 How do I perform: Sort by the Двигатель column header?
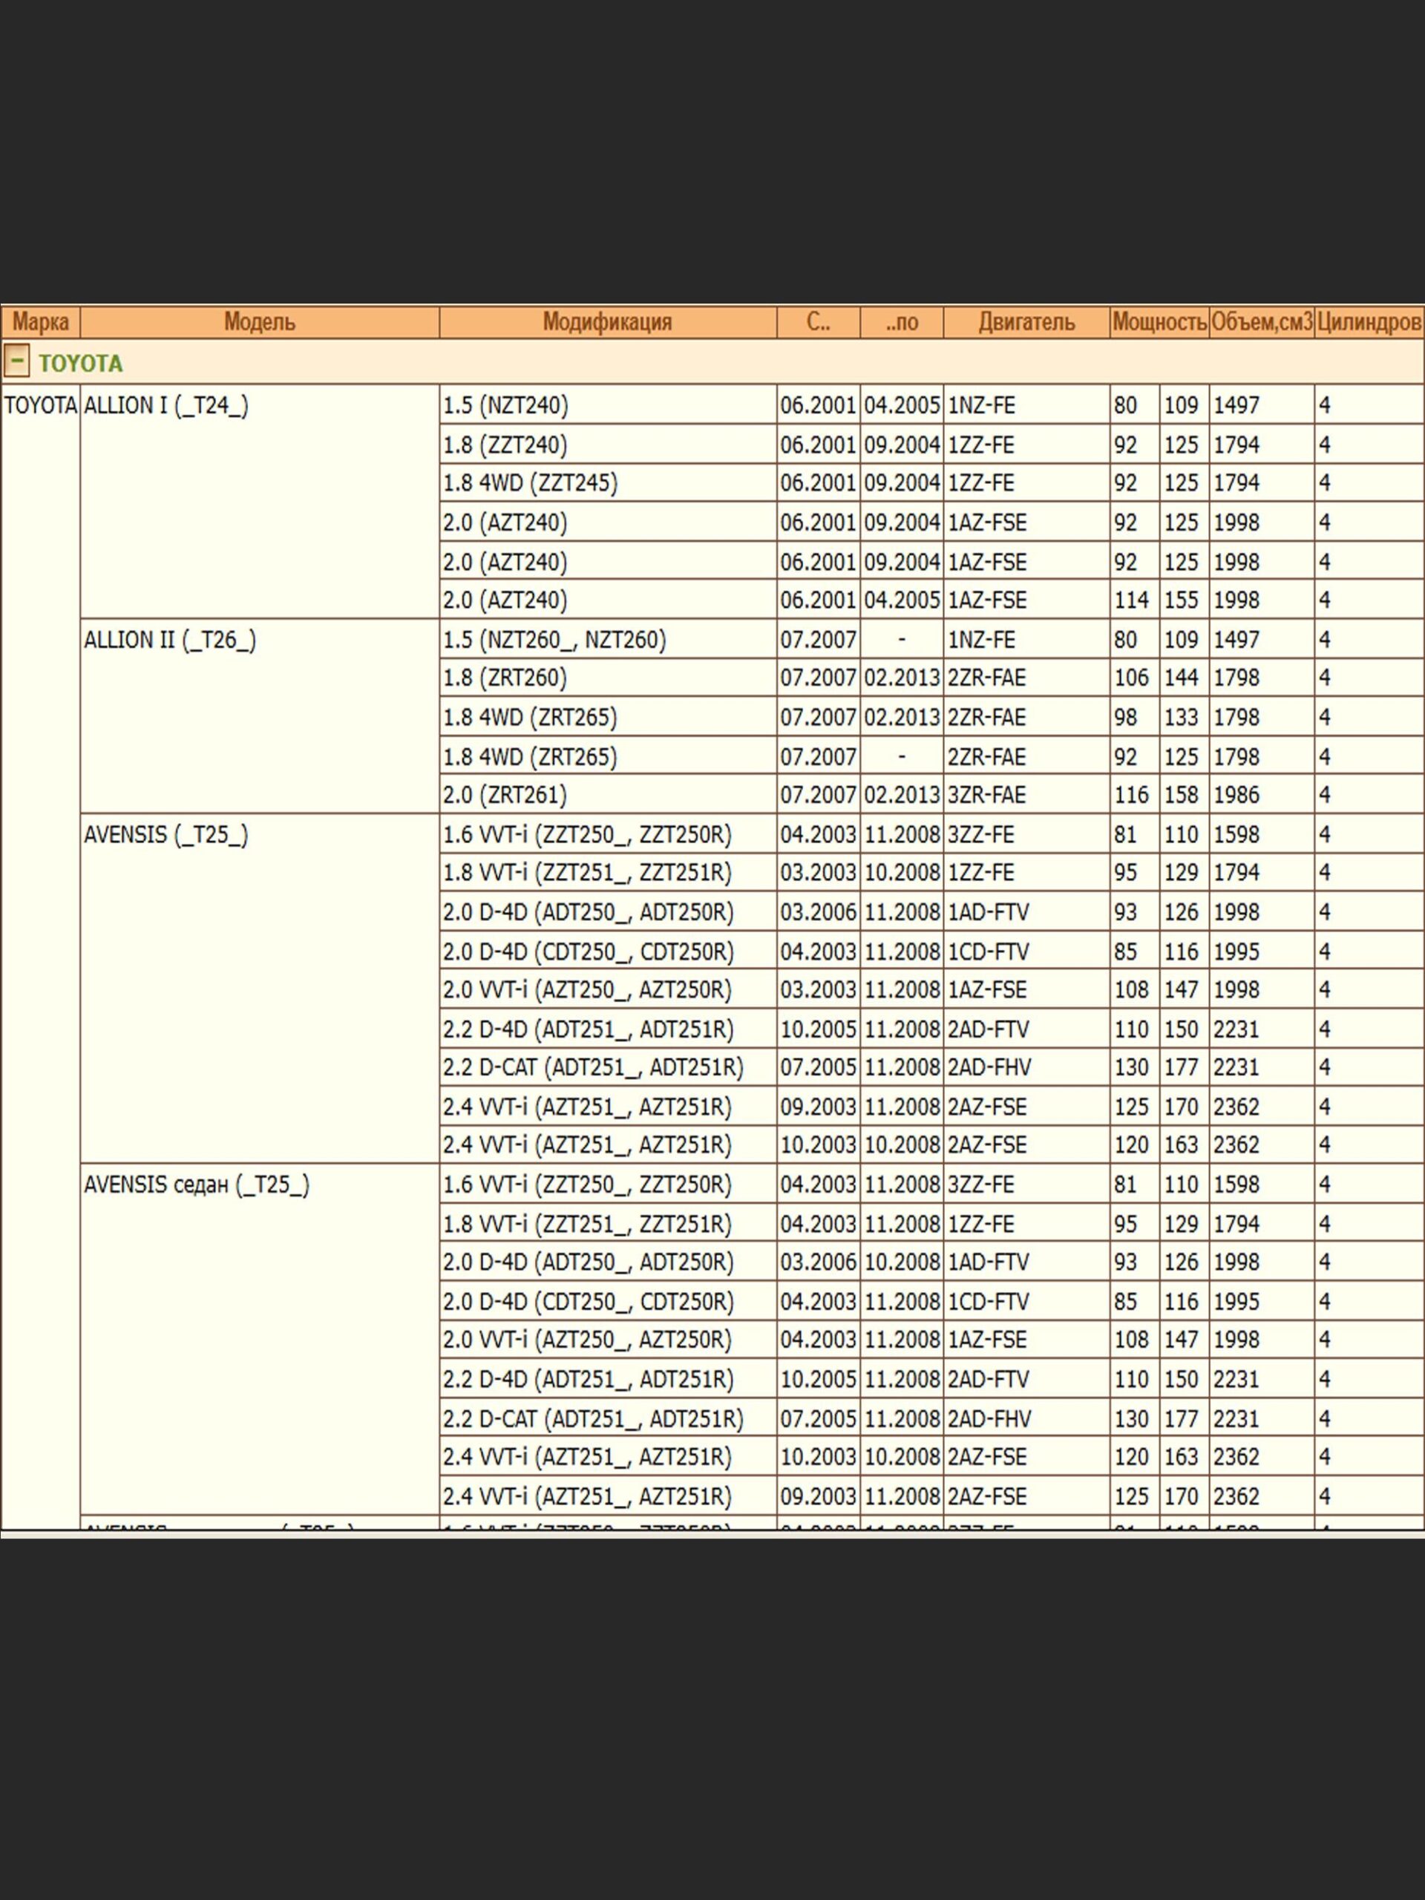pos(1026,322)
